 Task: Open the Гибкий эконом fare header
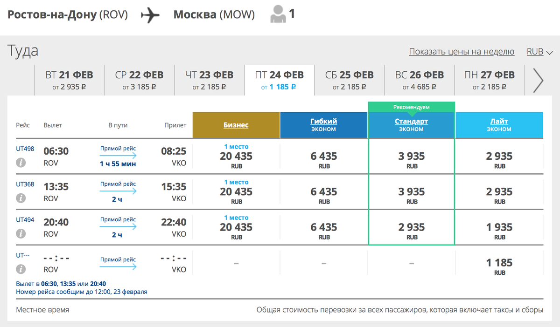click(324, 125)
